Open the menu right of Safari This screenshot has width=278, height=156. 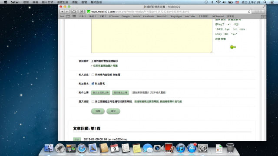(x=26, y=2)
